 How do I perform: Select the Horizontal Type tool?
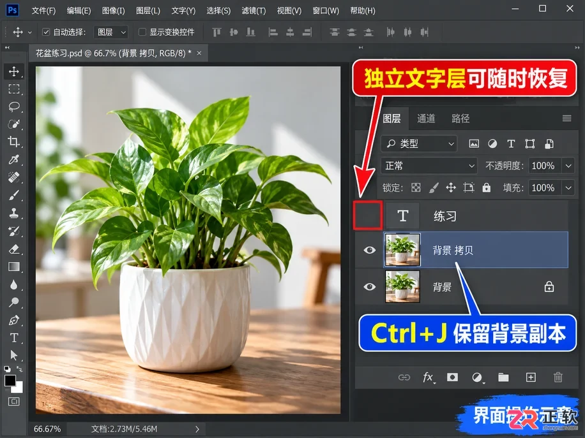[x=14, y=338]
